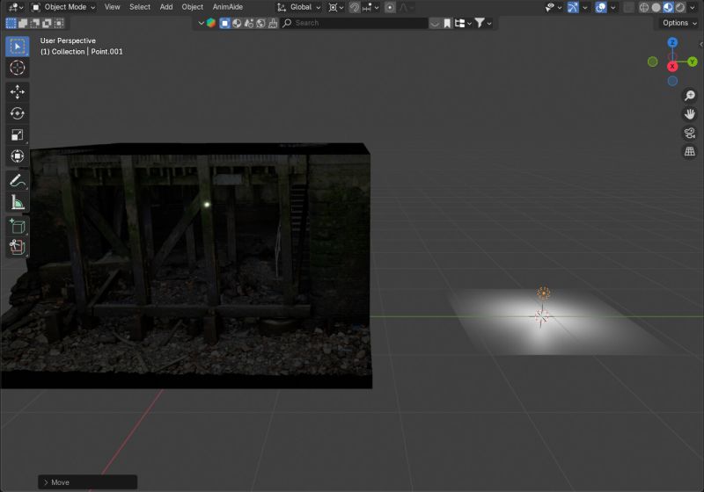Select the Scale tool

coord(17,135)
